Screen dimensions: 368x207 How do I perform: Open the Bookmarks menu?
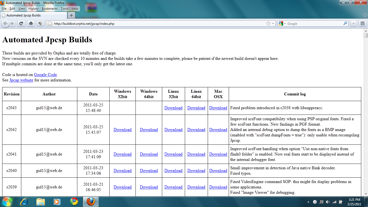coord(50,9)
